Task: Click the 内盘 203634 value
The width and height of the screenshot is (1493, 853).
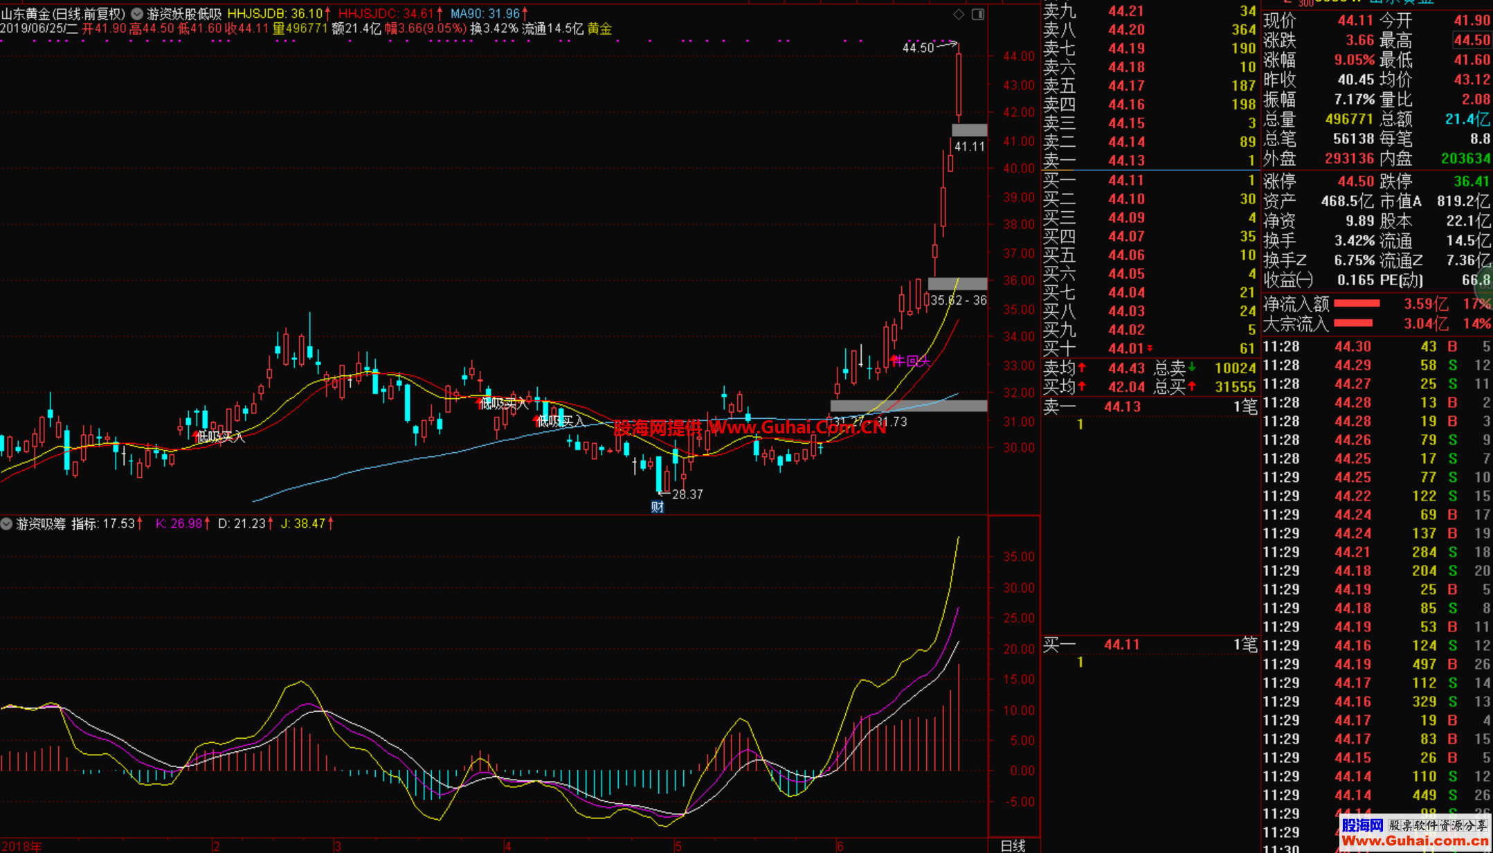Action: tap(1465, 159)
